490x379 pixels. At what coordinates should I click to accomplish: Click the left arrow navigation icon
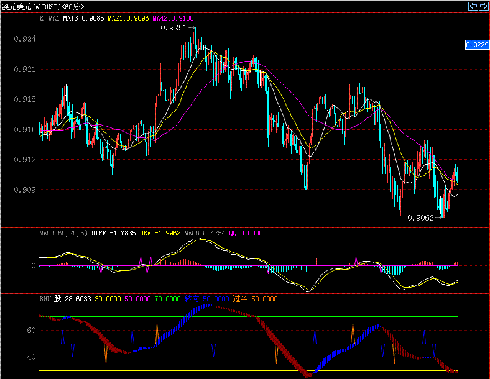[473, 6]
